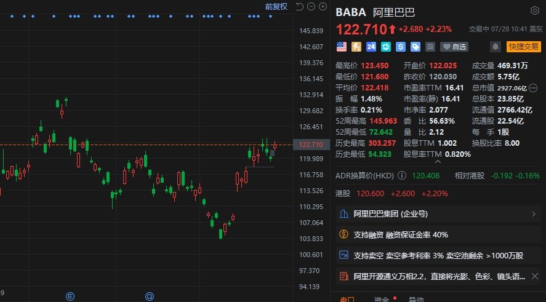
Task: Open the 阿里开源通义万相2.2 news headline
Action: [x=440, y=277]
